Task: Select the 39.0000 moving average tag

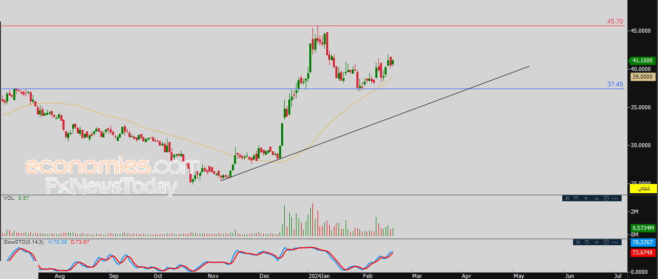Action: point(643,76)
